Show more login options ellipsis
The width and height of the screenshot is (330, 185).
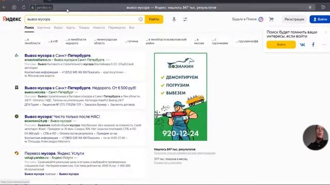point(324,45)
